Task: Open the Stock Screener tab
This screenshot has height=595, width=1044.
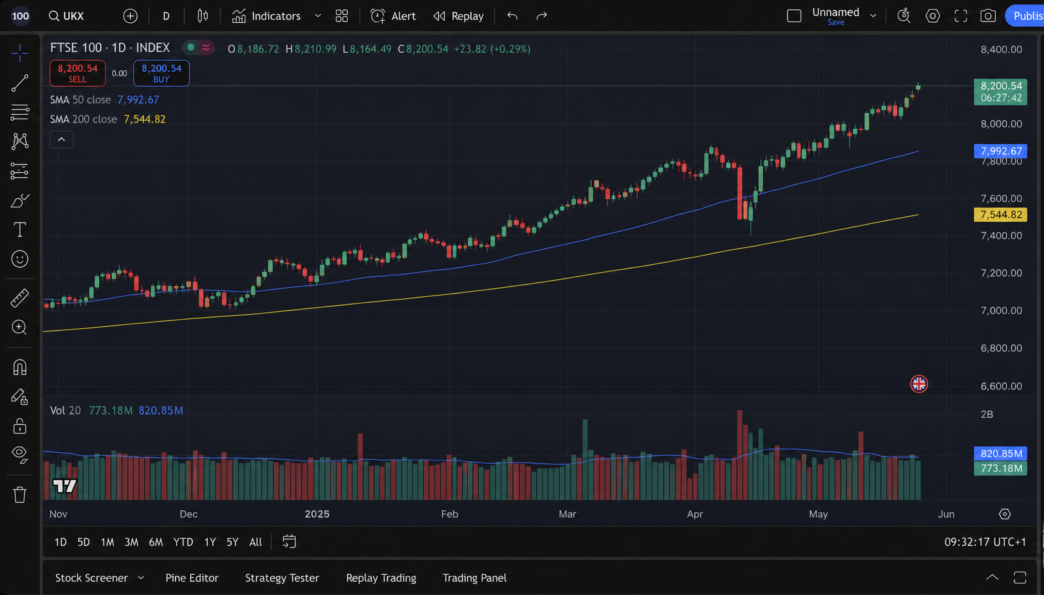Action: (91, 578)
